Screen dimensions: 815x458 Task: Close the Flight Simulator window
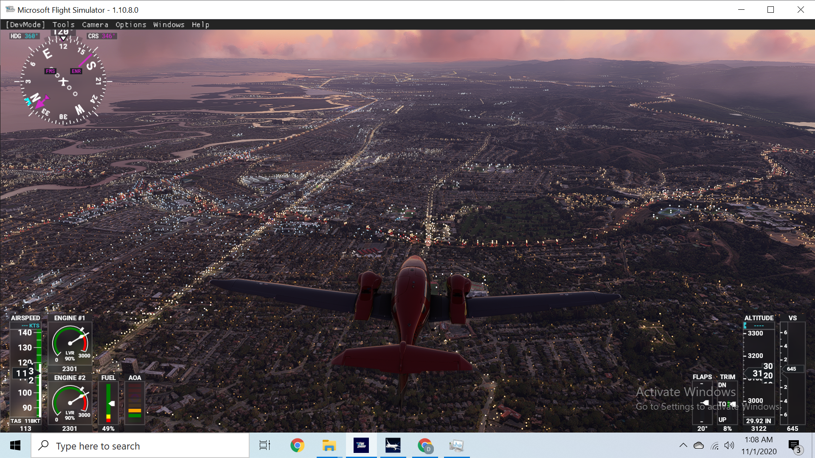[801, 10]
